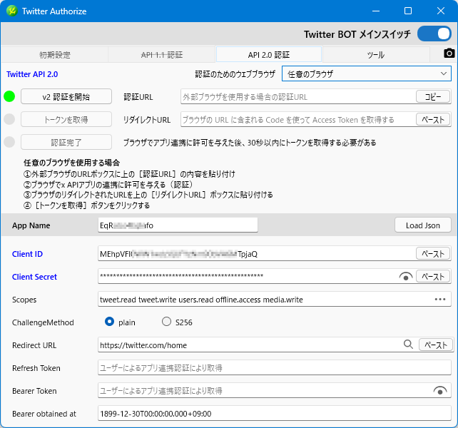Show Bearer Token with eye icon

point(440,391)
